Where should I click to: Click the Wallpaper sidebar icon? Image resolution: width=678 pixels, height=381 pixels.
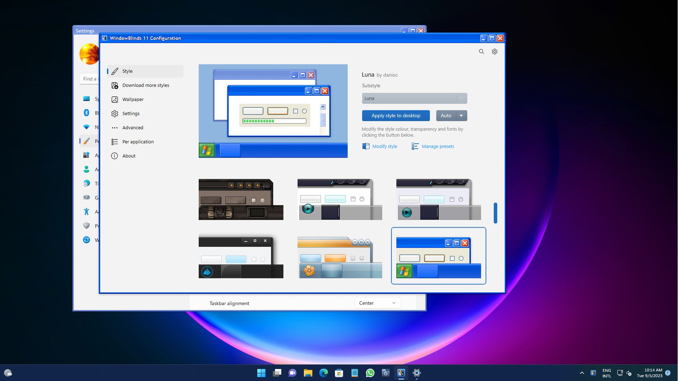[x=115, y=100]
